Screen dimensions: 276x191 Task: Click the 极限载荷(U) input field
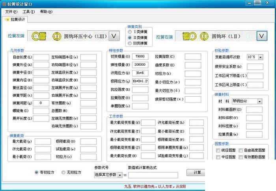pos(88,141)
